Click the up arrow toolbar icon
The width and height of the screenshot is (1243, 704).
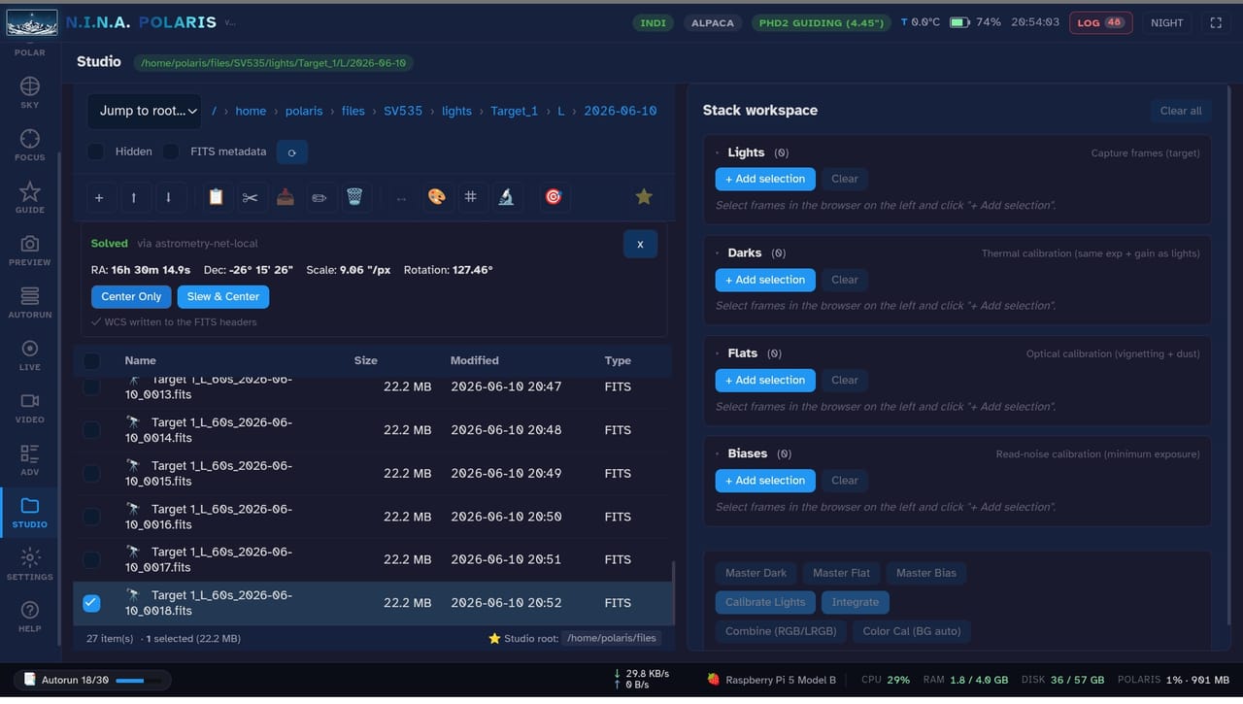pyautogui.click(x=134, y=197)
